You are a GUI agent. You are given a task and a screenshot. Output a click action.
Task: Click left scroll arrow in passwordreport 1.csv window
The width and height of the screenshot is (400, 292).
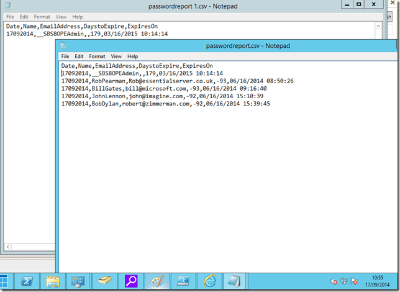coord(7,247)
